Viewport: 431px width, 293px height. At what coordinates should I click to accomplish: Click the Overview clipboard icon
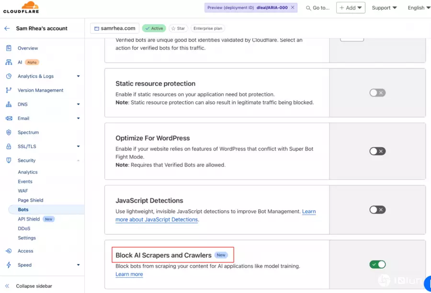[x=9, y=48]
